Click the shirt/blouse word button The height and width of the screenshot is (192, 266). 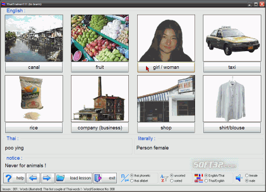pyautogui.click(x=232, y=128)
